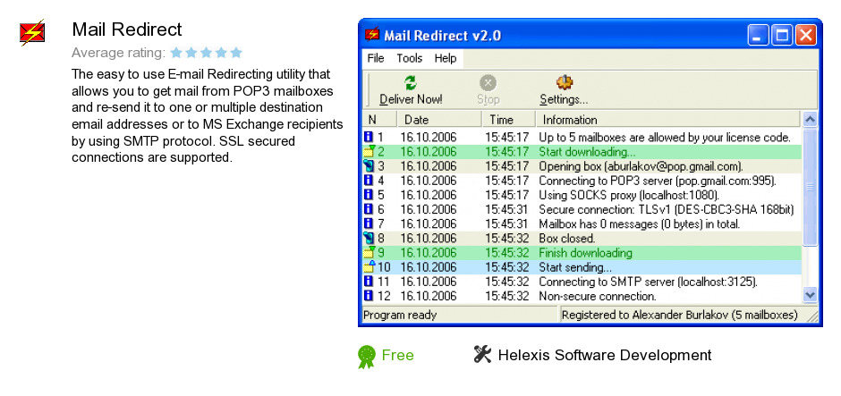The width and height of the screenshot is (841, 396).
Task: Click the 'Program ready' status bar text
Action: tap(400, 315)
